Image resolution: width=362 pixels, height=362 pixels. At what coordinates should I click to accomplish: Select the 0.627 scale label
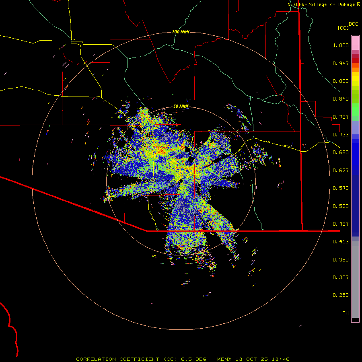[341, 171]
